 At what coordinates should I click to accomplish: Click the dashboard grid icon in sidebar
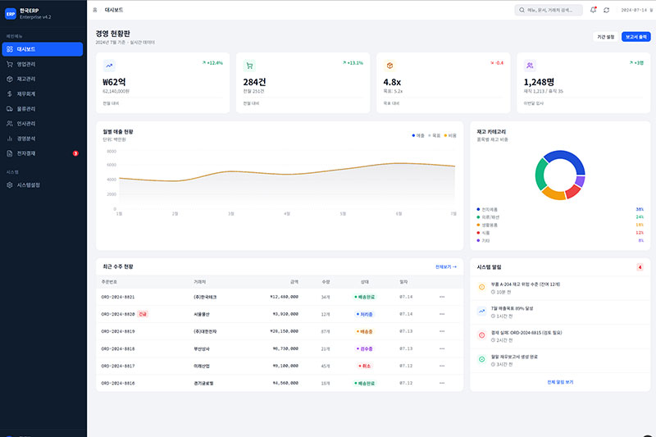[10, 49]
